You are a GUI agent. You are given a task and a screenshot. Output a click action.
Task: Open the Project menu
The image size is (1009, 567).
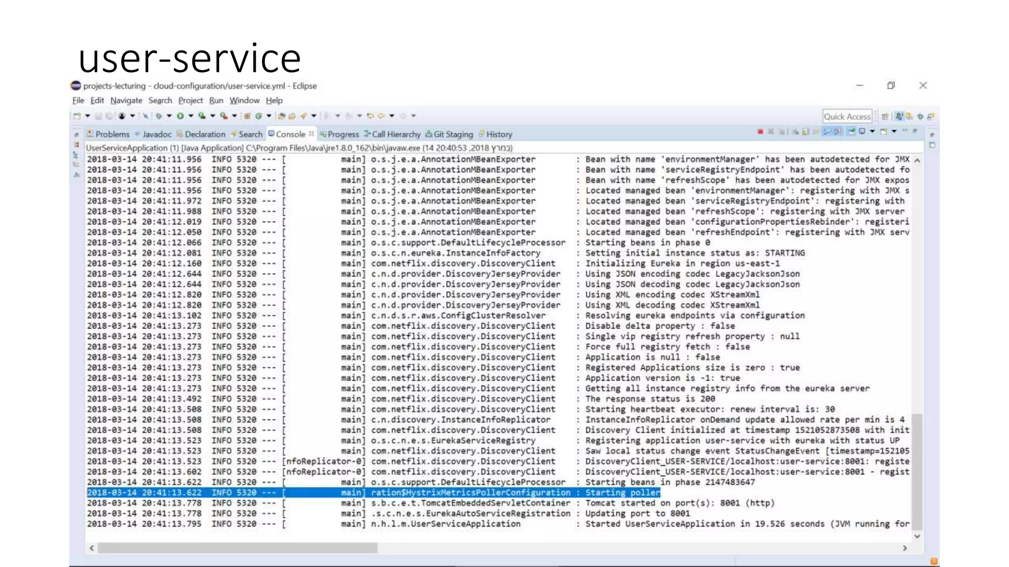(190, 100)
